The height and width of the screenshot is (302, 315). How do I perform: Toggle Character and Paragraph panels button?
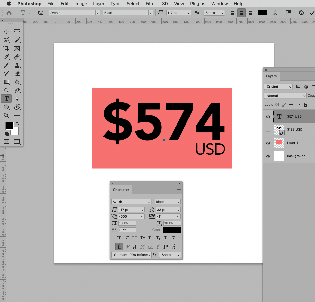289,13
